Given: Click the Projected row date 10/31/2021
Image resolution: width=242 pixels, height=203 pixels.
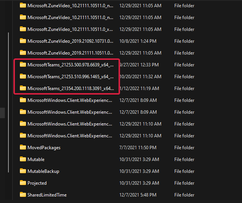Looking at the screenshot, I should pyautogui.click(x=139, y=183).
